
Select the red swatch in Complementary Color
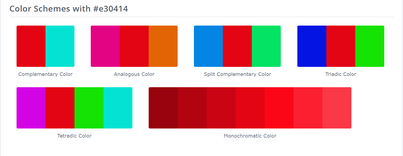click(31, 46)
